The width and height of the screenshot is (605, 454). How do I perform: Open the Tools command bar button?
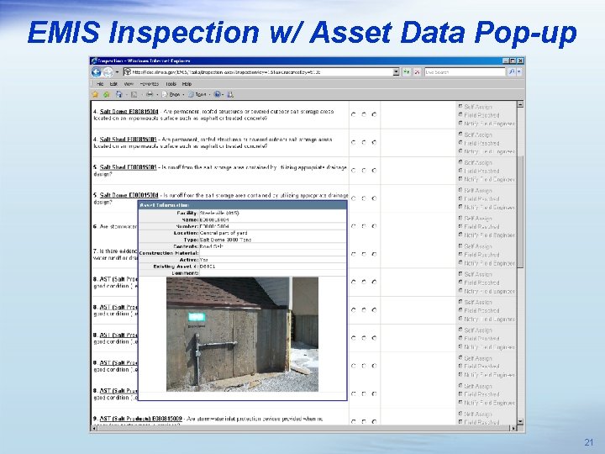pos(197,94)
